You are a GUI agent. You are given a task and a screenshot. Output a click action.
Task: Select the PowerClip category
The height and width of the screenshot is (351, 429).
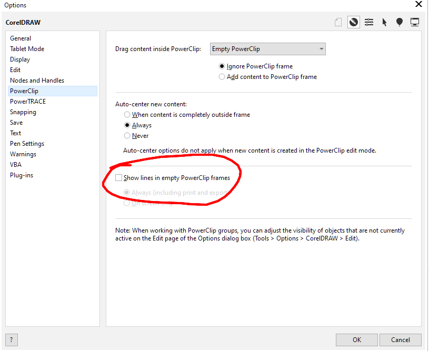coord(53,91)
